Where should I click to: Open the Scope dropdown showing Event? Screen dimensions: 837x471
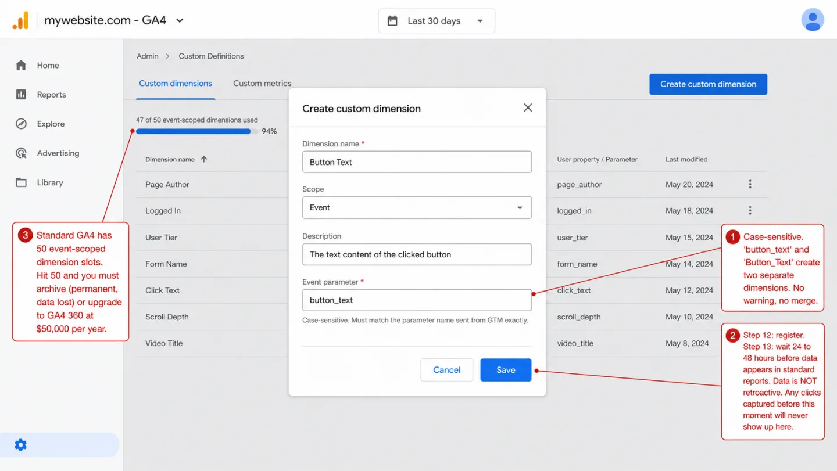tap(417, 207)
